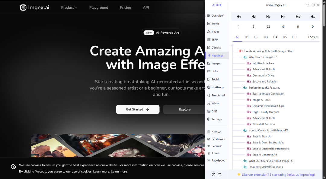Viewport: 326px width, 179px height.
Task: Click the trash icon in panel footer
Action: coord(220,174)
